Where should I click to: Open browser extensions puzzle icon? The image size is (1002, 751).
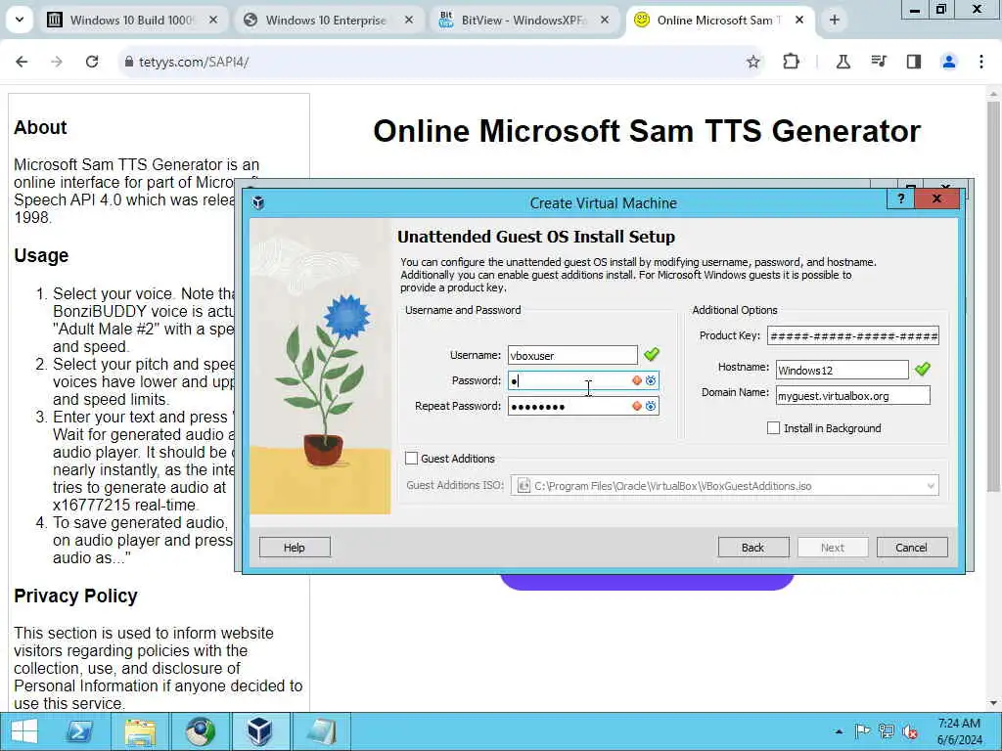(791, 62)
